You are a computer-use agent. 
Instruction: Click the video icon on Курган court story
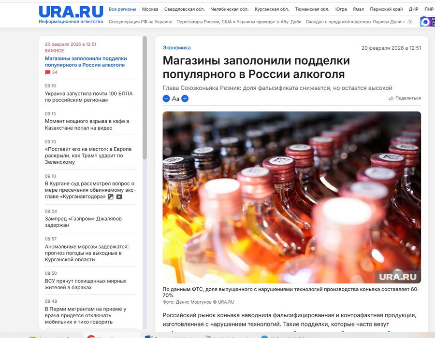pyautogui.click(x=119, y=197)
